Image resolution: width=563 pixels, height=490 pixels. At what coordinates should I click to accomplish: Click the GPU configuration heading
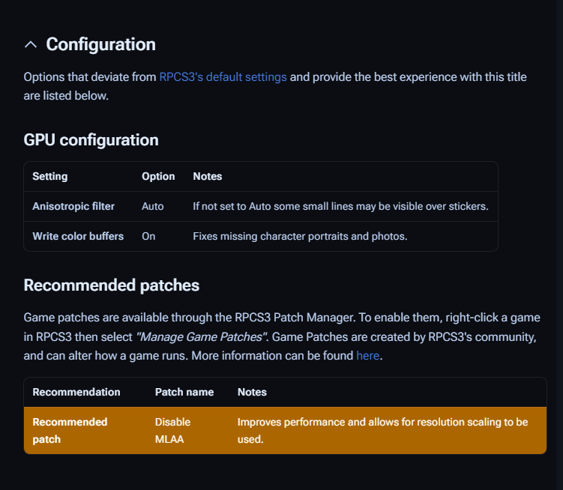point(91,140)
